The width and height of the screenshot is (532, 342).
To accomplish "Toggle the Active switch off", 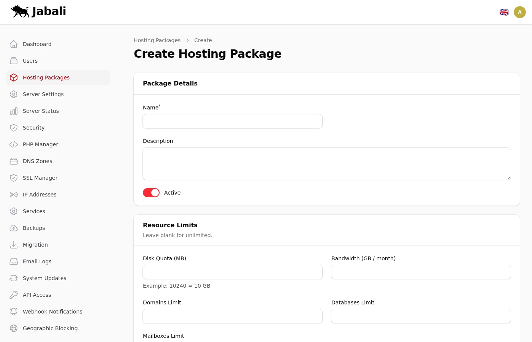I will 151,193.
